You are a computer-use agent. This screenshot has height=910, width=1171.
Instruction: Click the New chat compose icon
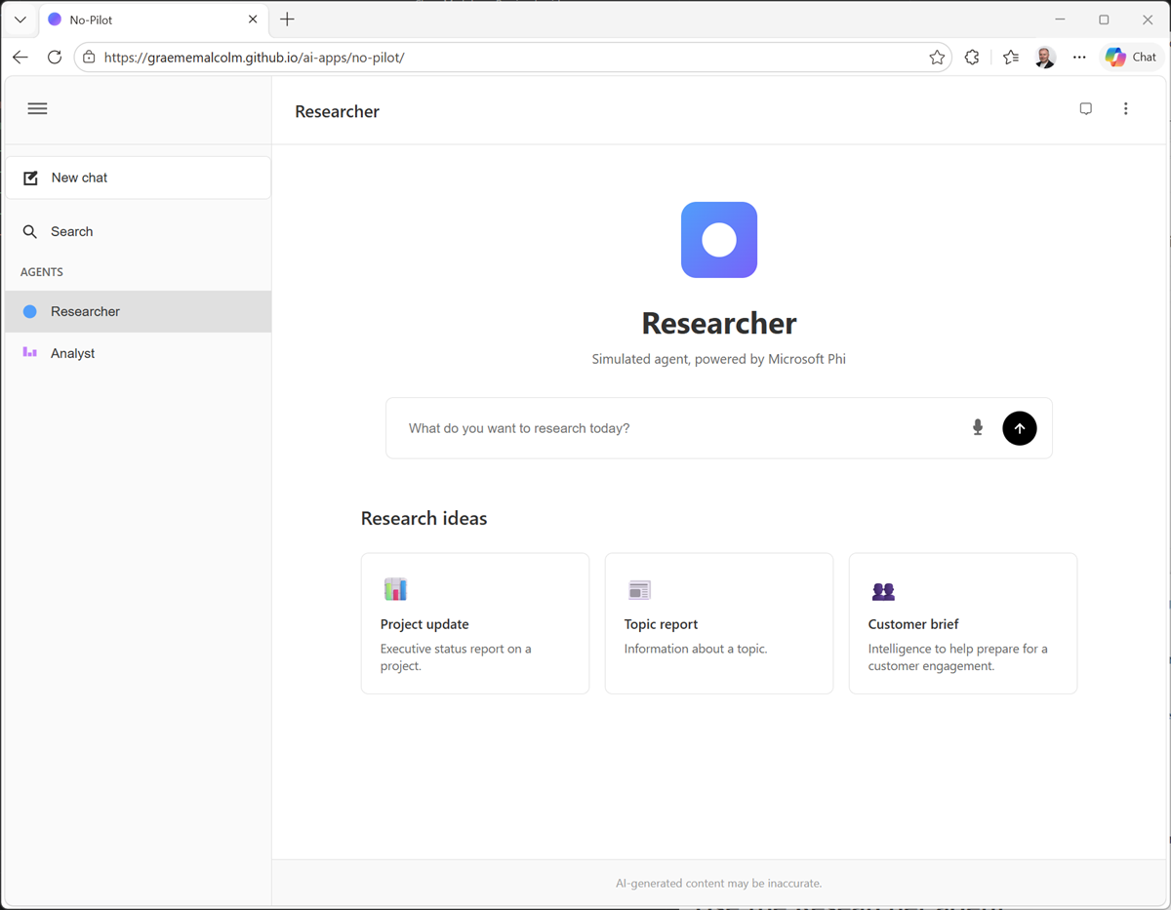30,178
